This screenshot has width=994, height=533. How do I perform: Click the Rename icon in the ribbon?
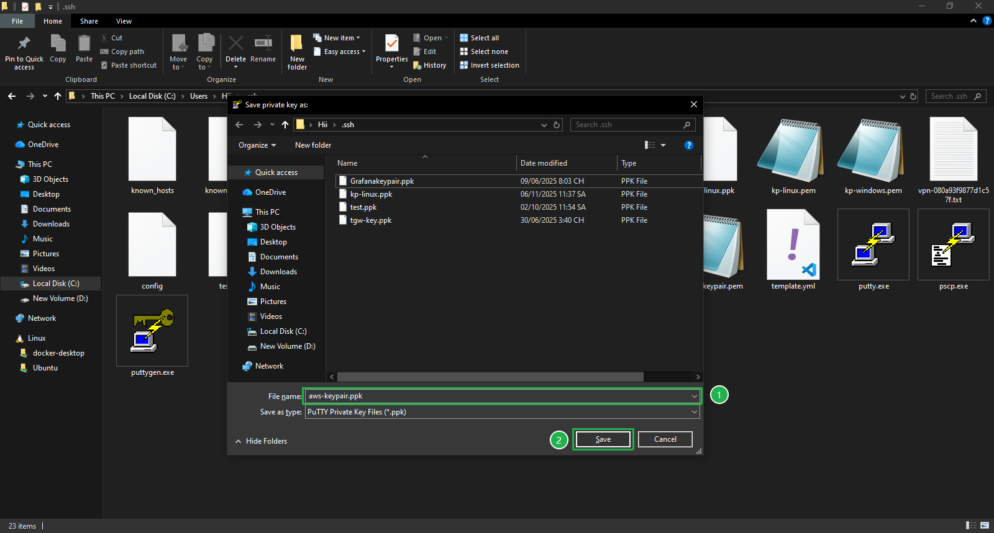click(x=263, y=43)
